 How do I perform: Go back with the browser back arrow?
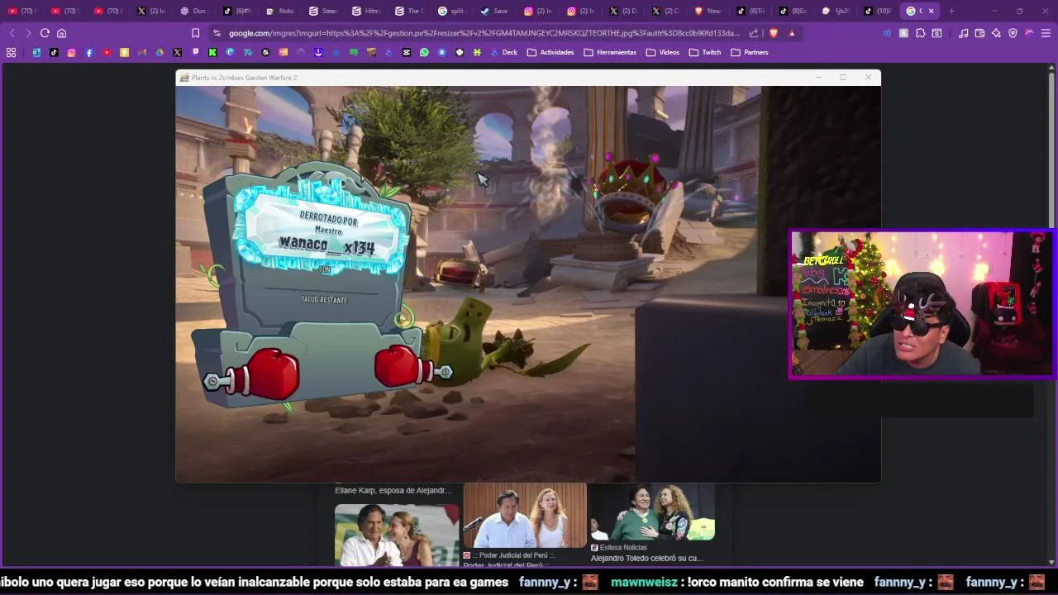click(x=12, y=33)
